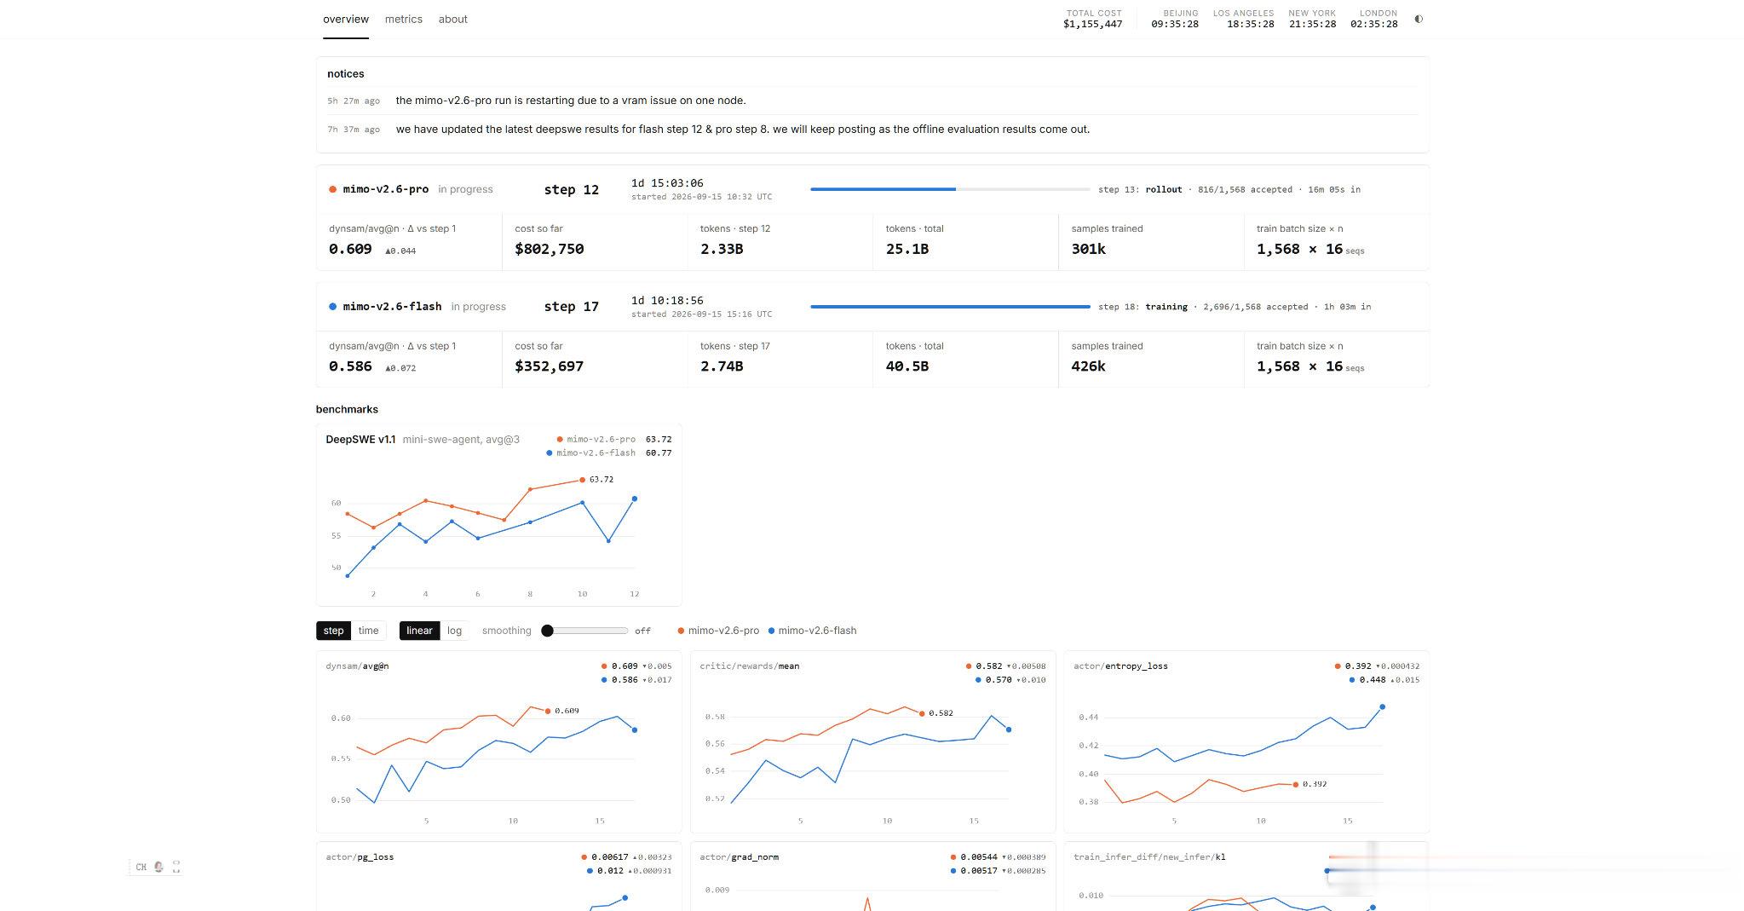Screen dimensions: 1744x911
Task: Click the New York clock 21:35:28
Action: (1312, 24)
